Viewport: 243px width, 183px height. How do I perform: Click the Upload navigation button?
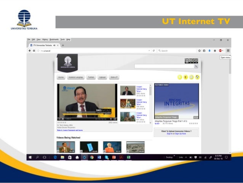102,77
